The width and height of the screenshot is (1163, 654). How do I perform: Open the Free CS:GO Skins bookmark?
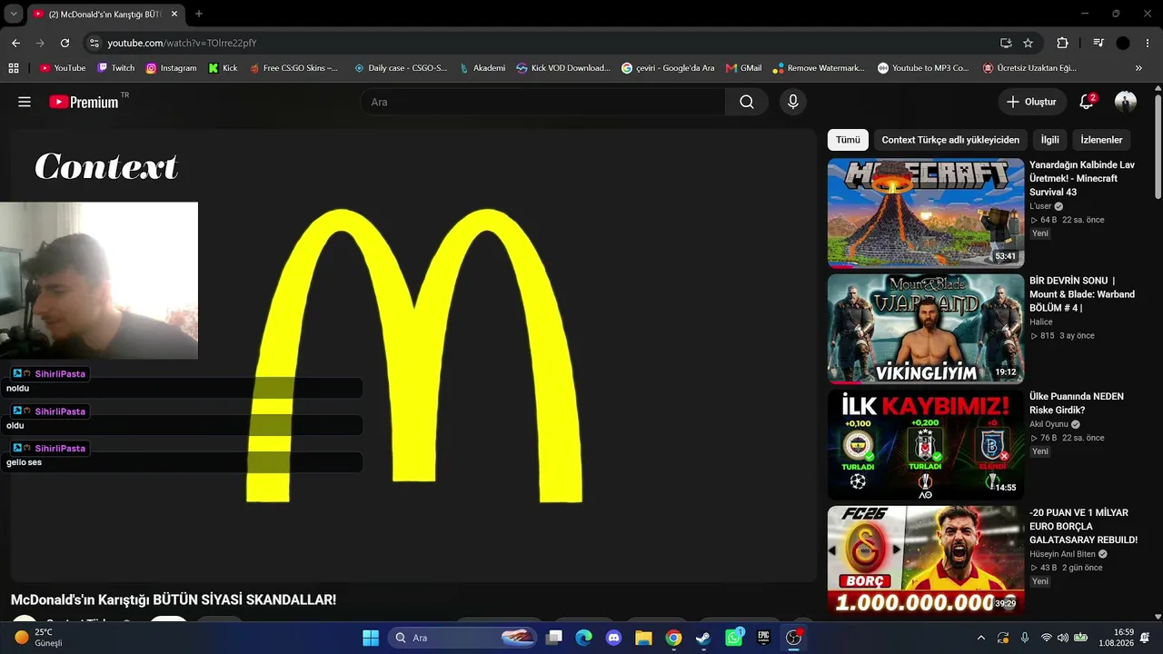coord(293,68)
